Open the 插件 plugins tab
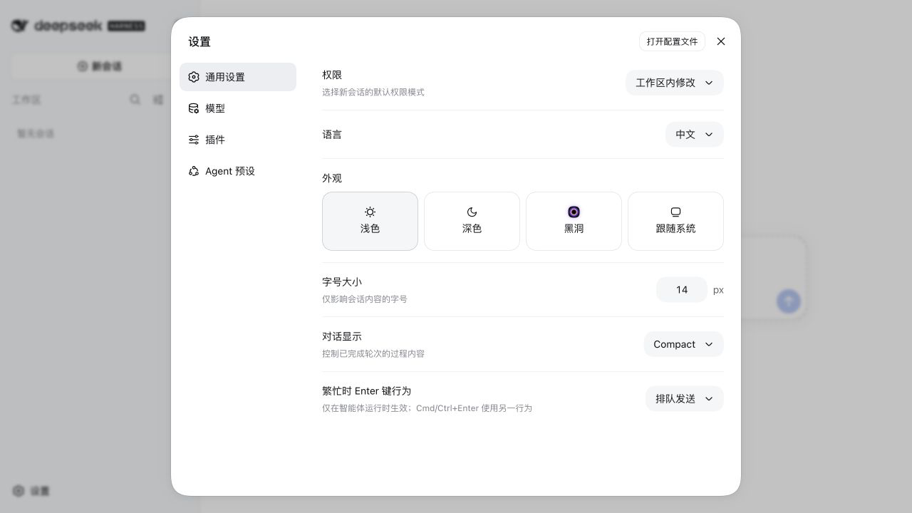 [x=238, y=140]
